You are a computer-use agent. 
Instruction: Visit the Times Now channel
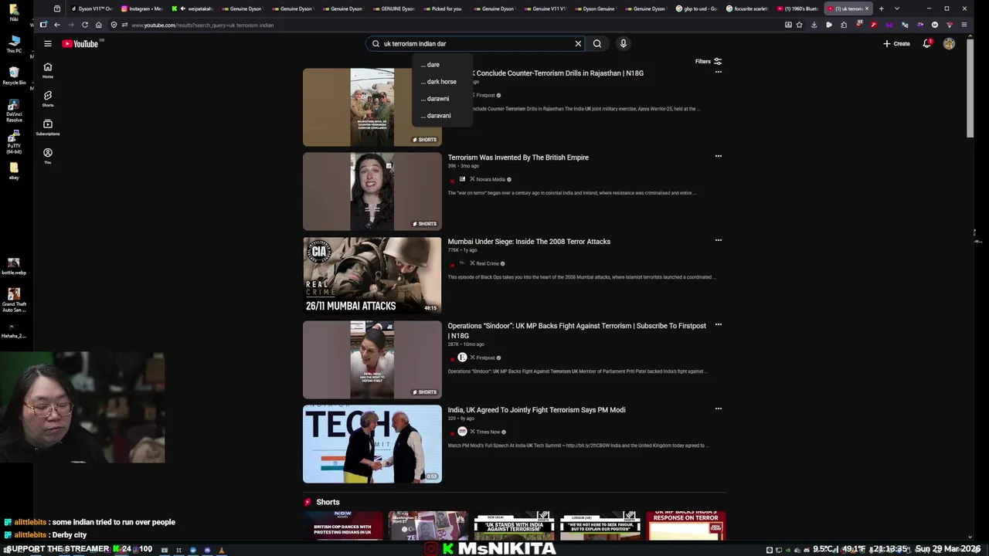pos(488,432)
